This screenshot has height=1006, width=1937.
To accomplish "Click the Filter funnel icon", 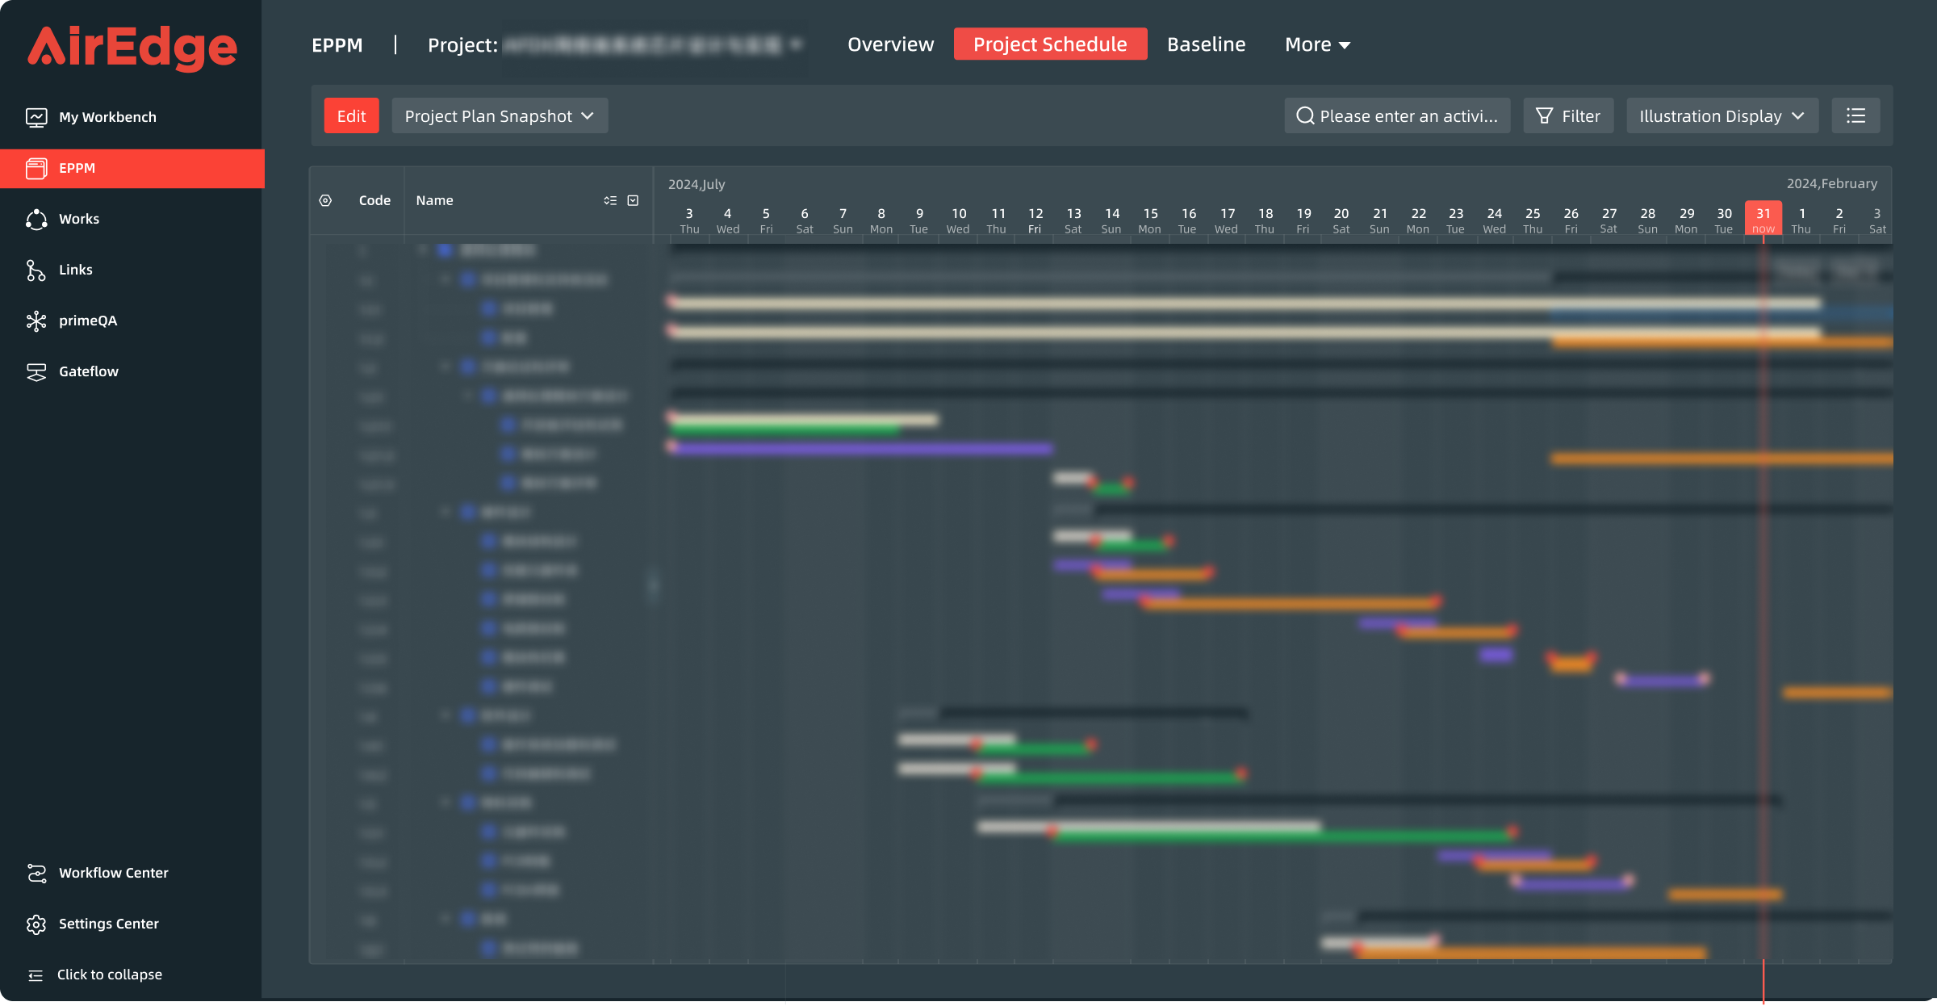I will [x=1544, y=116].
